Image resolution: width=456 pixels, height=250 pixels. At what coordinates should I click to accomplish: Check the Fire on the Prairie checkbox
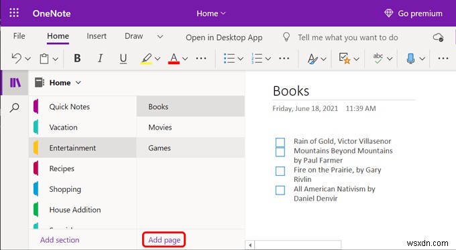coord(280,171)
